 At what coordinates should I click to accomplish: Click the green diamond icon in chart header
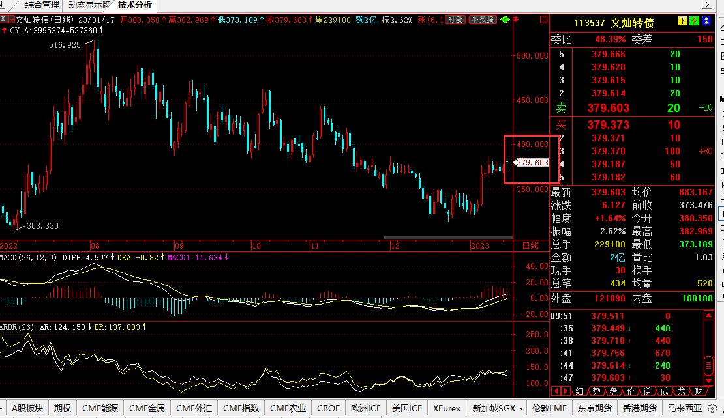tap(505, 20)
